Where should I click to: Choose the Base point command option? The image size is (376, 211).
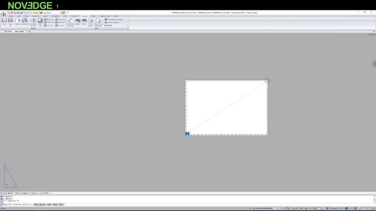point(39,205)
